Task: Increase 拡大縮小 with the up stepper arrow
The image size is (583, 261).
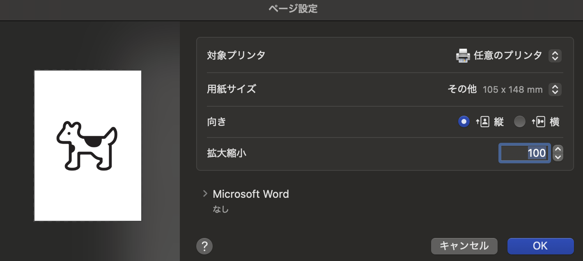Action: (558, 149)
